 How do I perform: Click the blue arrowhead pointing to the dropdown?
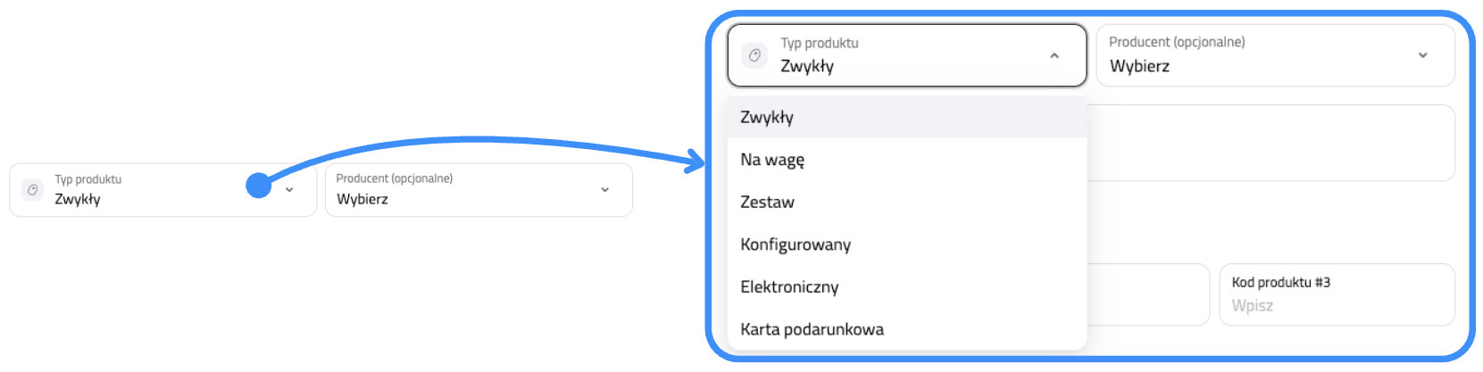click(695, 161)
